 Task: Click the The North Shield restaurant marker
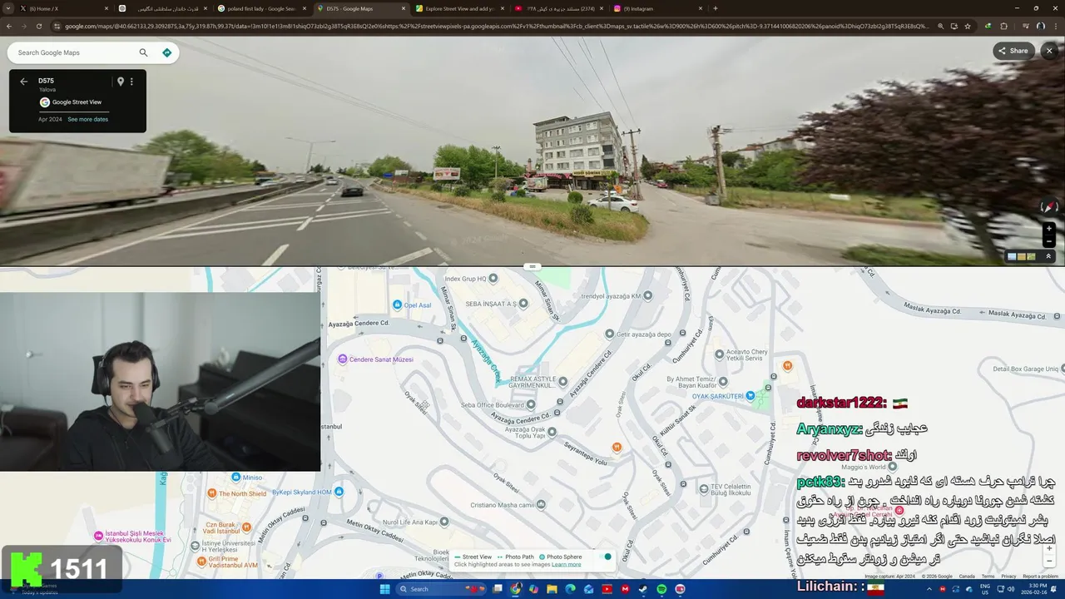tap(212, 493)
